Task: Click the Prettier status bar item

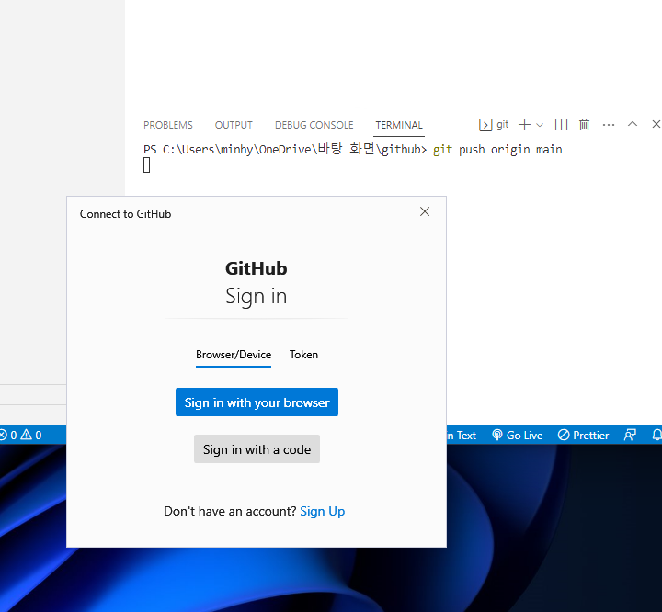Action: coord(583,436)
